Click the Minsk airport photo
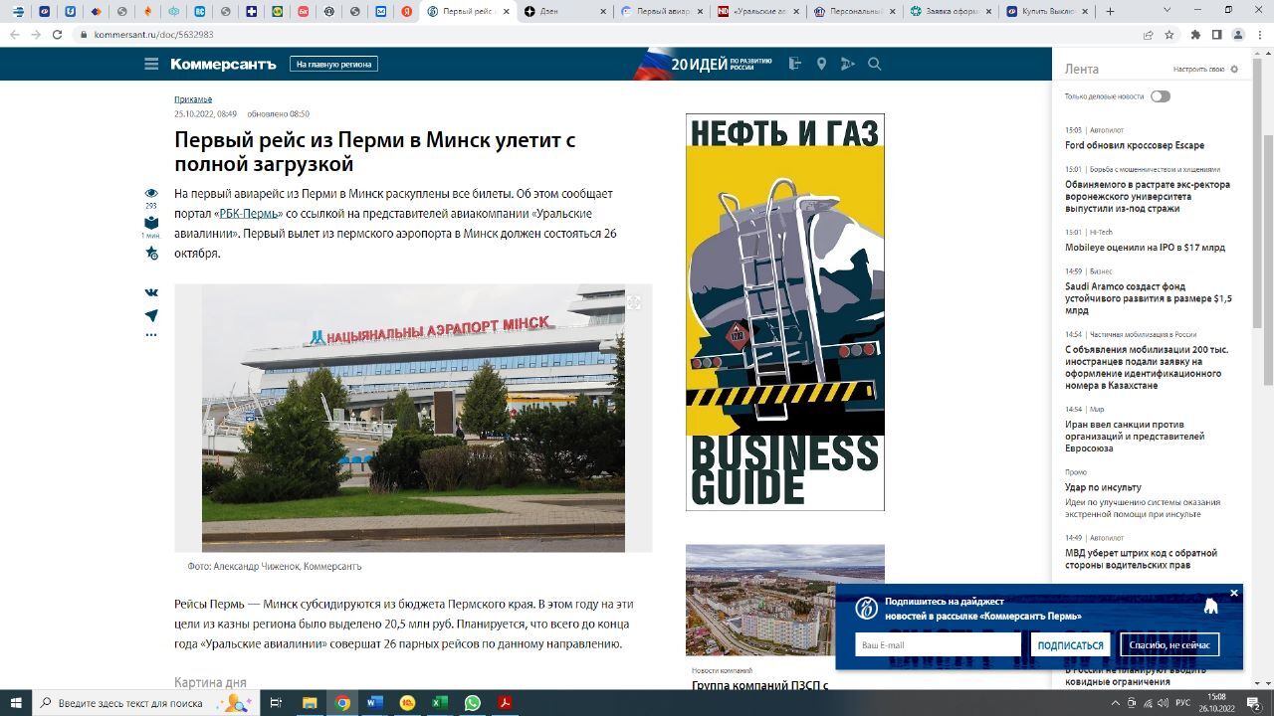Screen dimensions: 1274x716 (x=413, y=418)
